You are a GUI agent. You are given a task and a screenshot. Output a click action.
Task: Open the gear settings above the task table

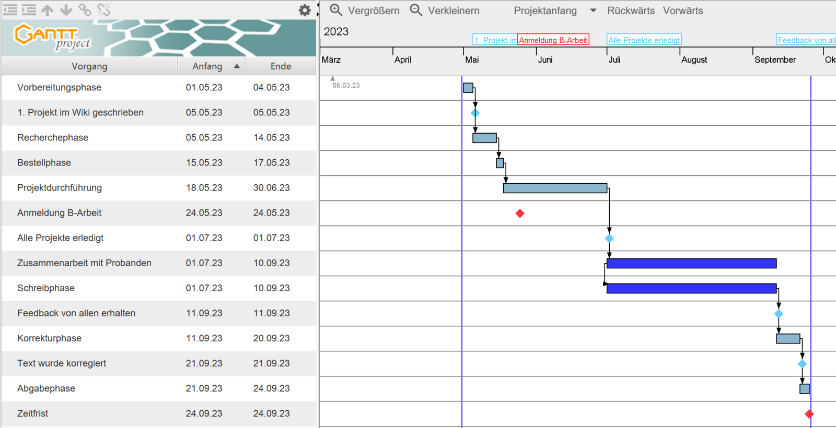coord(305,10)
